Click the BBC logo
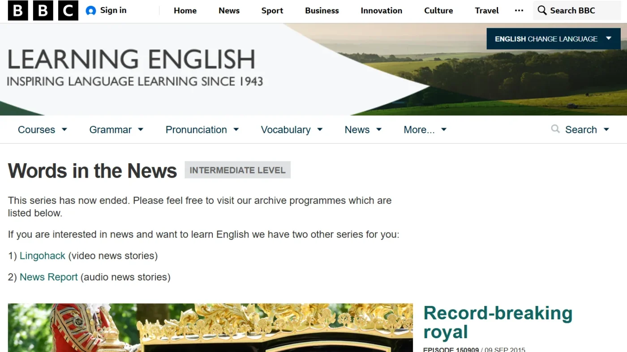The width and height of the screenshot is (627, 352). click(43, 10)
